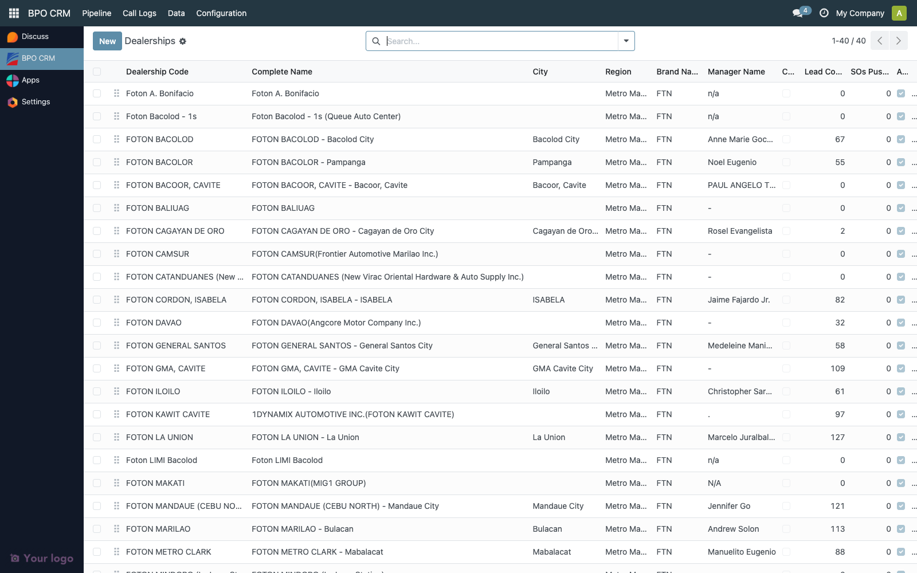The height and width of the screenshot is (573, 917).
Task: Open the Dealerships view settings gear
Action: [183, 41]
